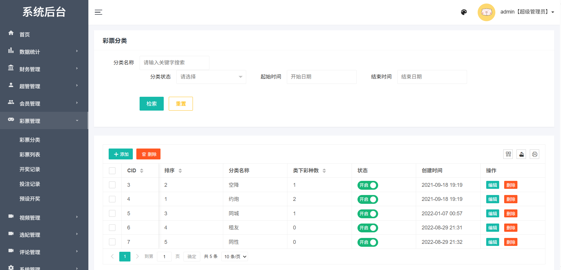
Task: Click the 检索 search button
Action: click(x=151, y=104)
